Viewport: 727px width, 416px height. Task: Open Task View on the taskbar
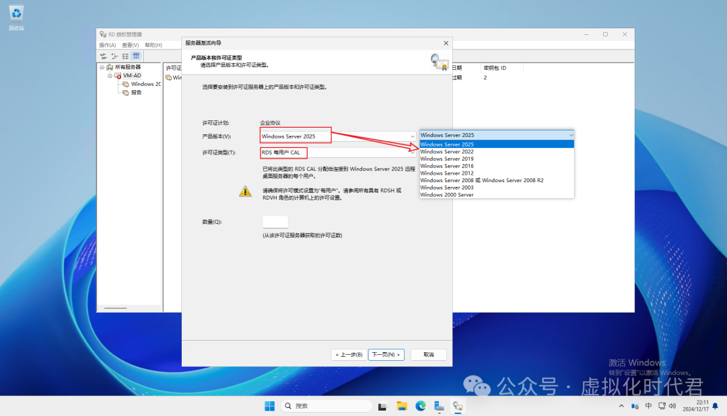pos(383,406)
